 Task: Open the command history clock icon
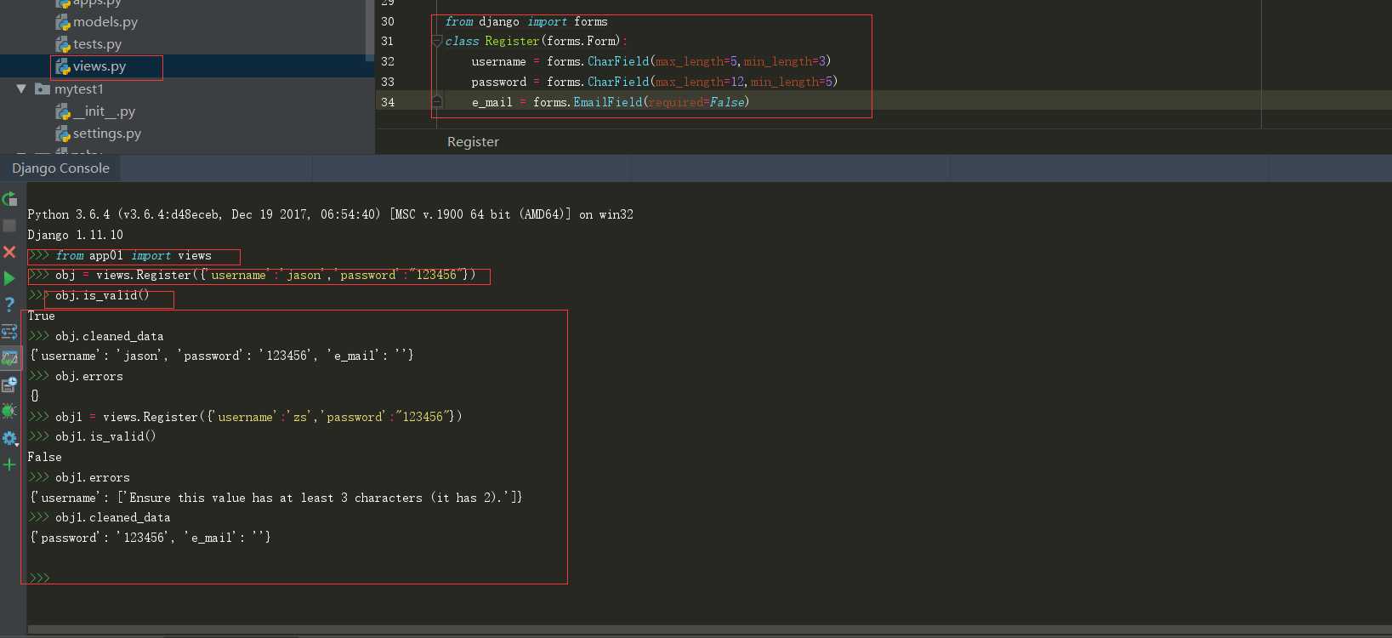9,385
